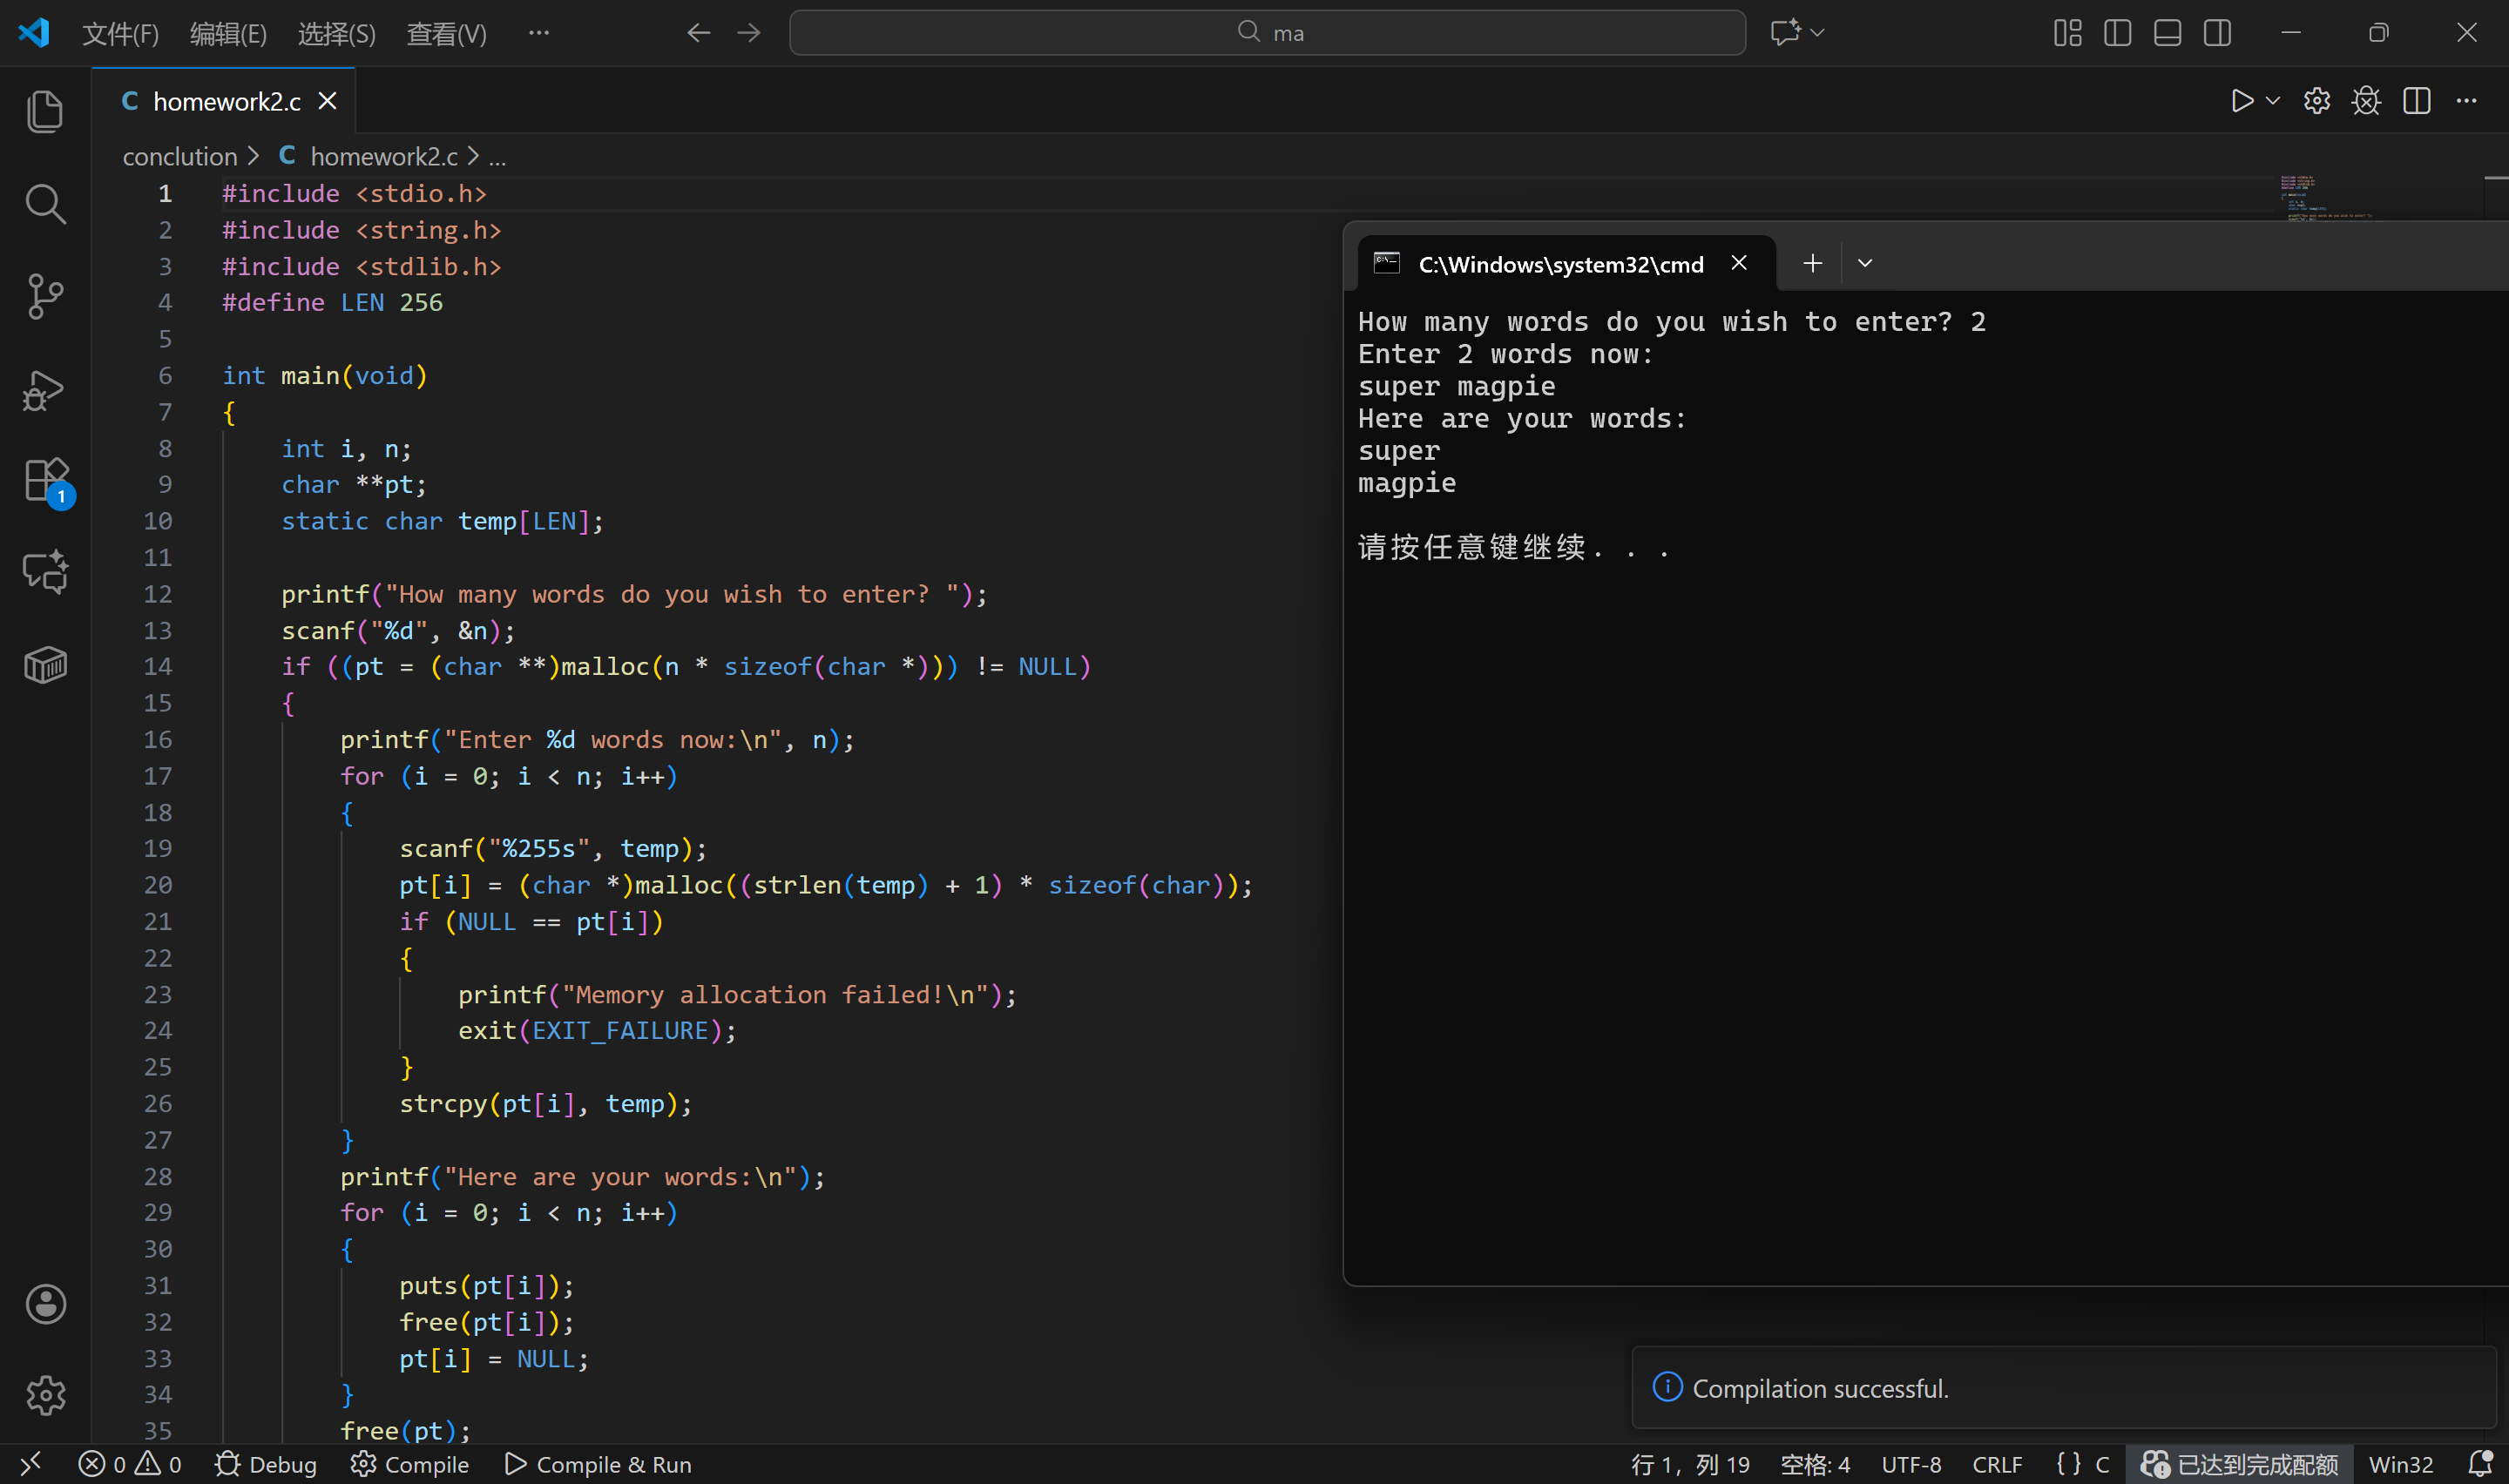The width and height of the screenshot is (2509, 1484).
Task: Click the Run code play button
Action: click(2241, 101)
